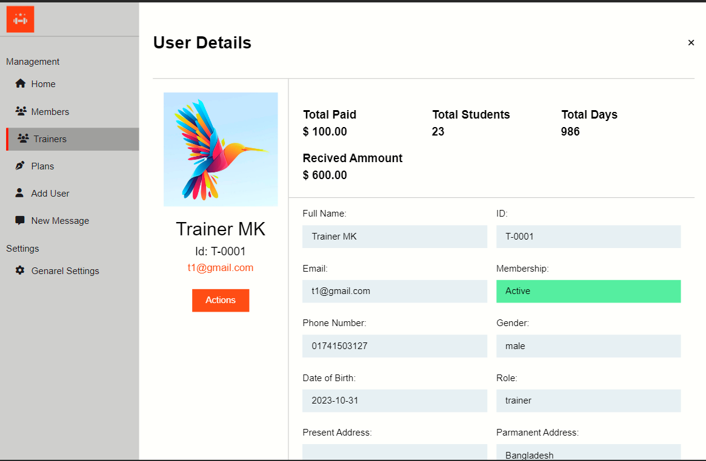Click the Date of Birth field 2023-10-31

point(395,401)
